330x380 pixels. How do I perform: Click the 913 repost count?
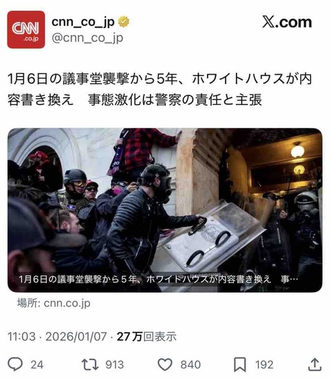pos(115,365)
